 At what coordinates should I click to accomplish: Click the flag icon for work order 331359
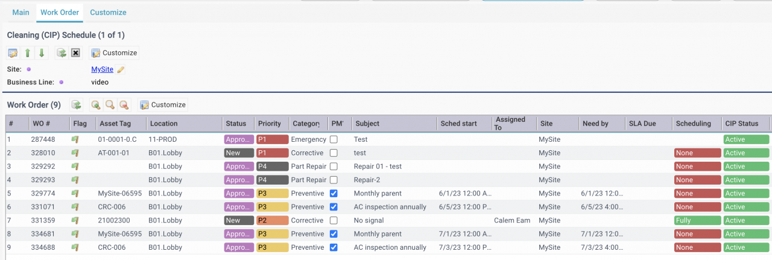pyautogui.click(x=75, y=221)
